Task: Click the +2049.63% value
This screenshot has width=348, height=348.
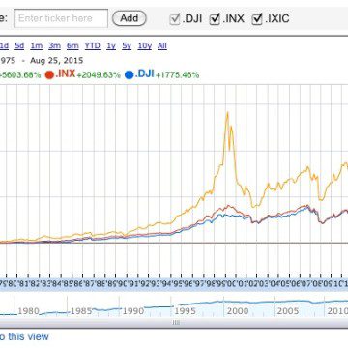Action: [x=99, y=75]
